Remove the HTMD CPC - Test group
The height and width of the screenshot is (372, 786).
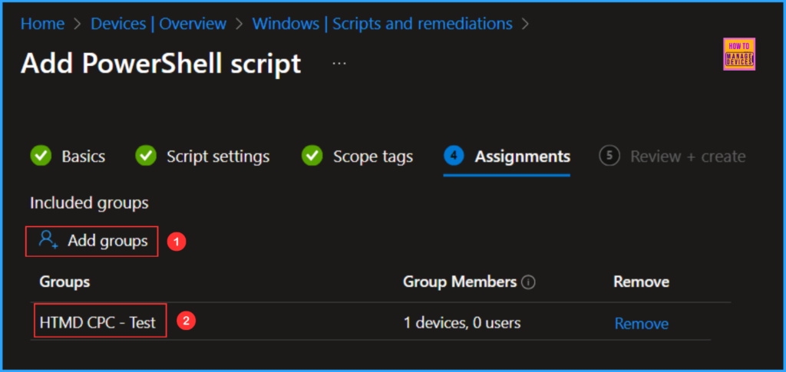click(641, 324)
